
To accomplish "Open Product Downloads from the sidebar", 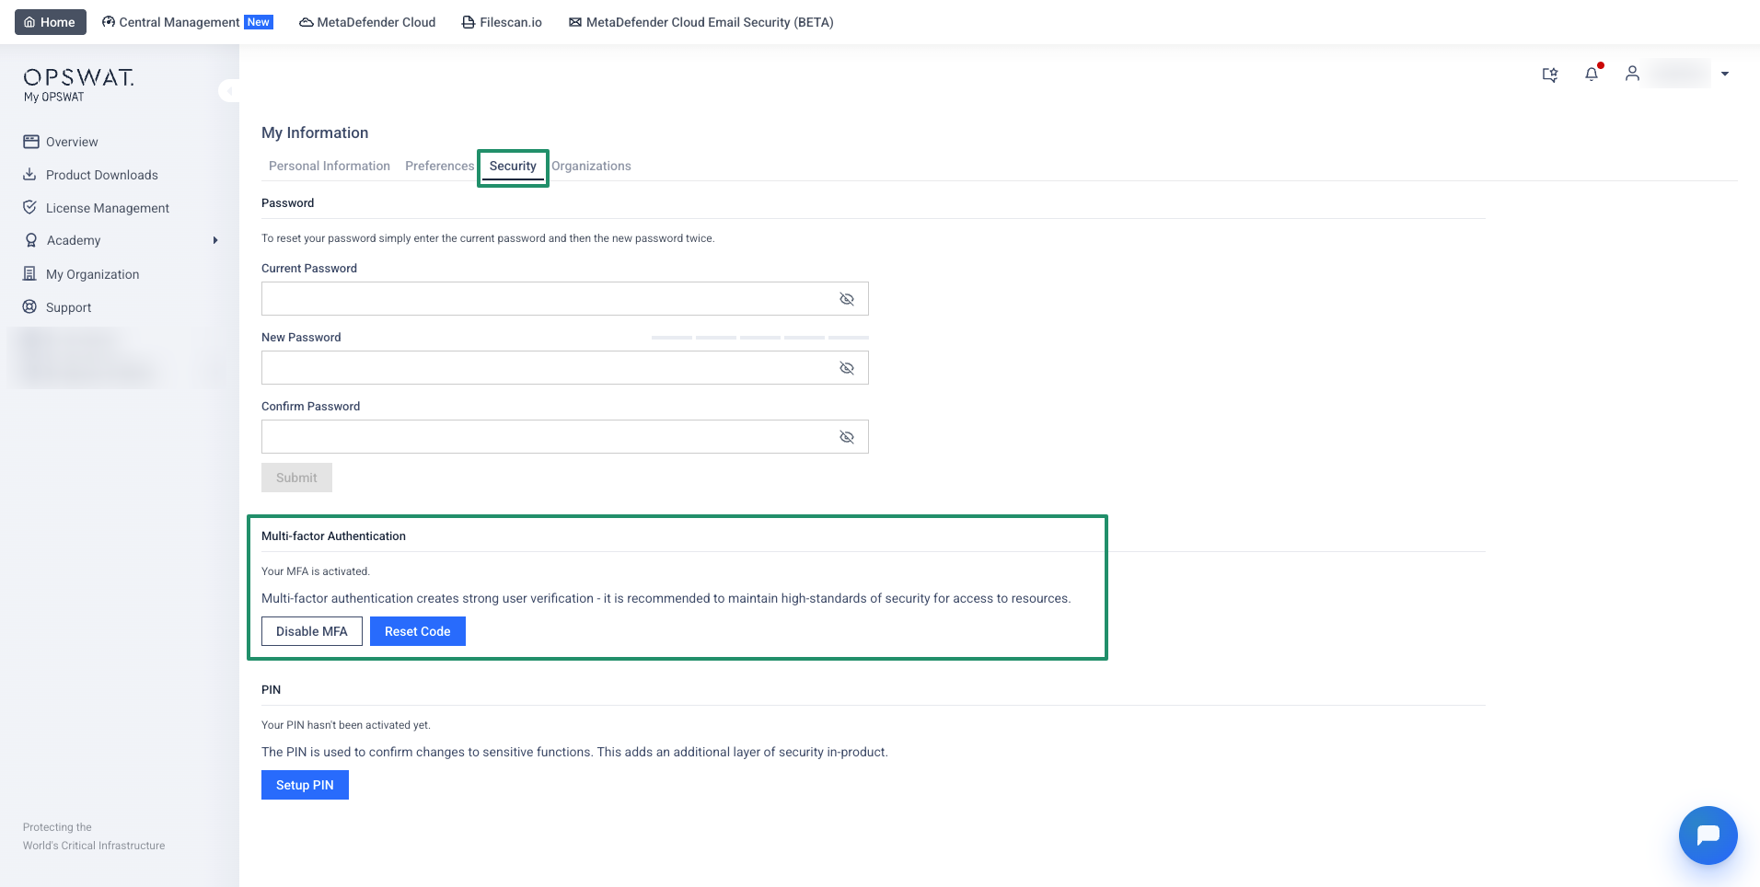I will point(101,175).
